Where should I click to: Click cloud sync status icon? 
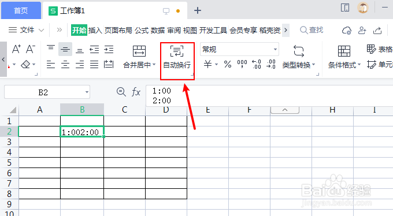pyautogui.click(x=347, y=30)
